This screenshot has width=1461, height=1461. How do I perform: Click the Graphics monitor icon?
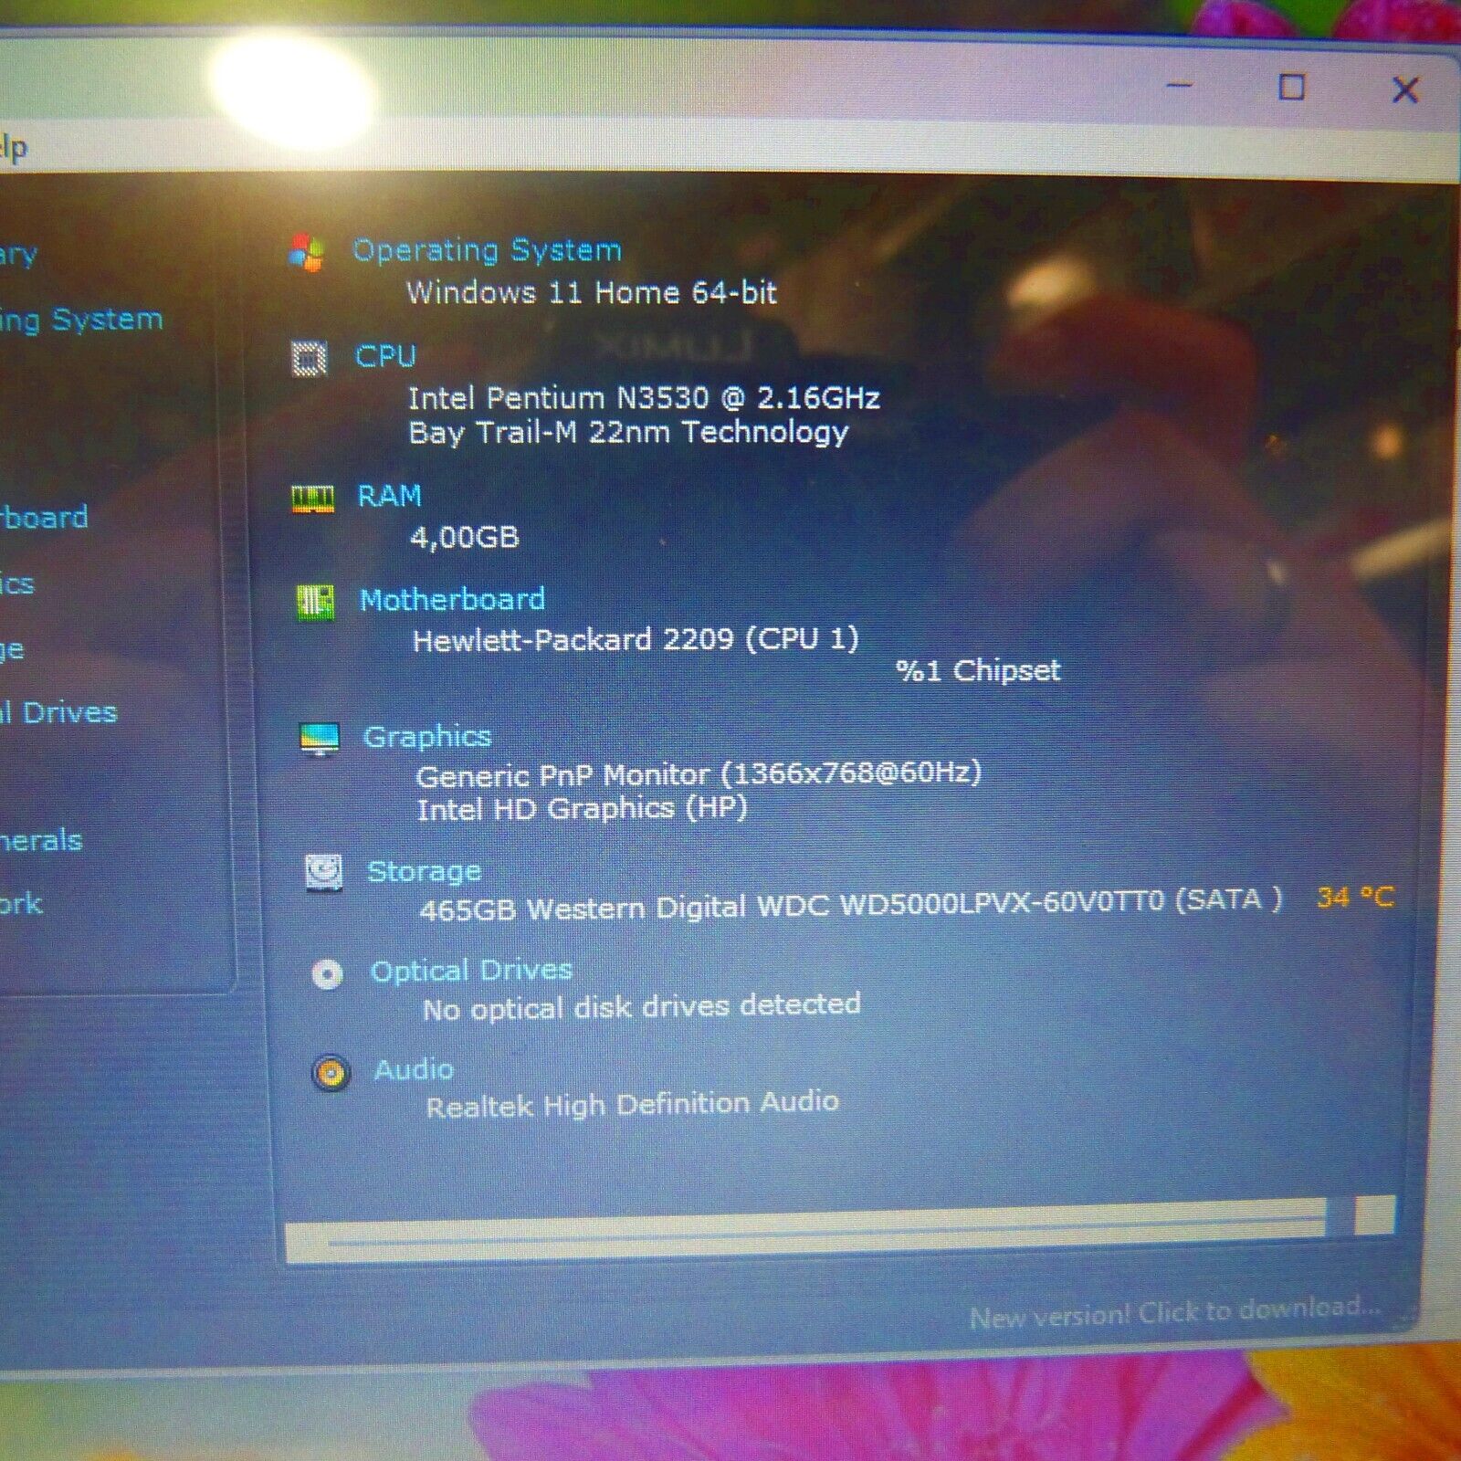[320, 739]
